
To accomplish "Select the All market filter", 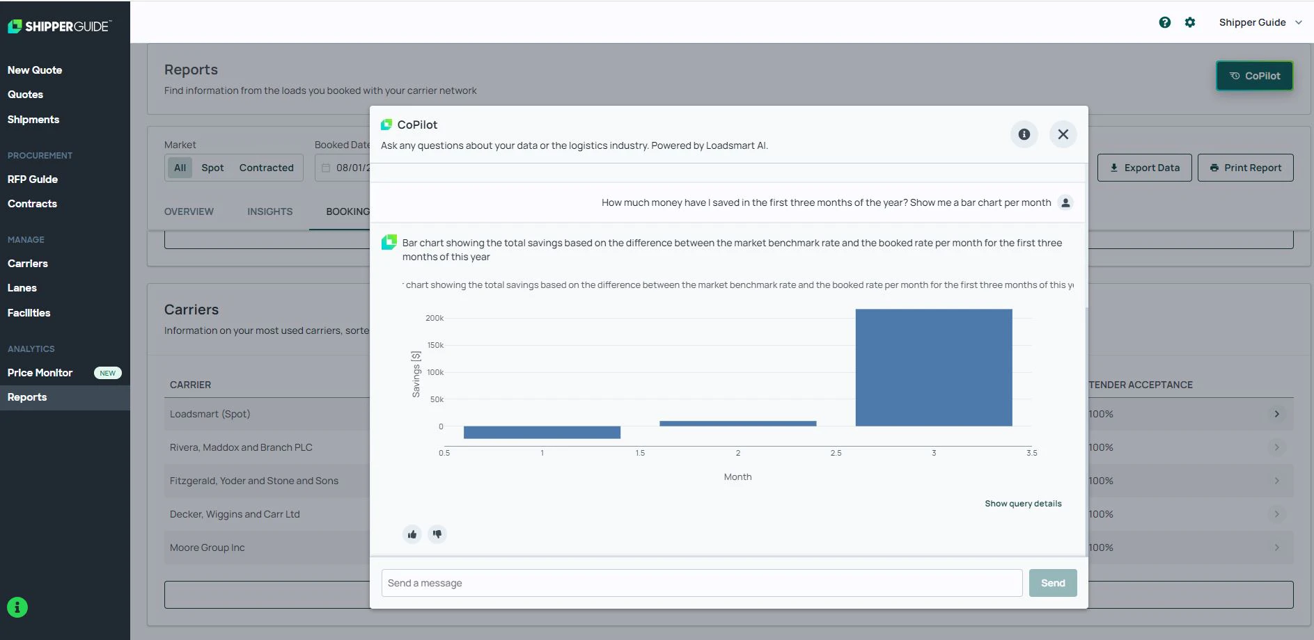I will coord(180,167).
